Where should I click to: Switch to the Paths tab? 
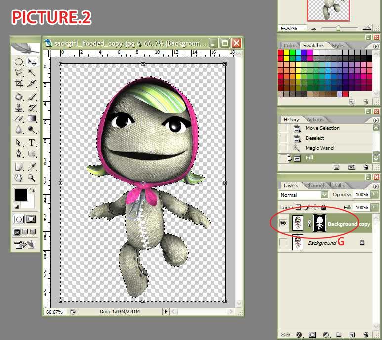tap(339, 186)
